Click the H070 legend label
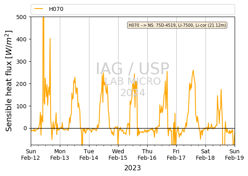 [56, 9]
